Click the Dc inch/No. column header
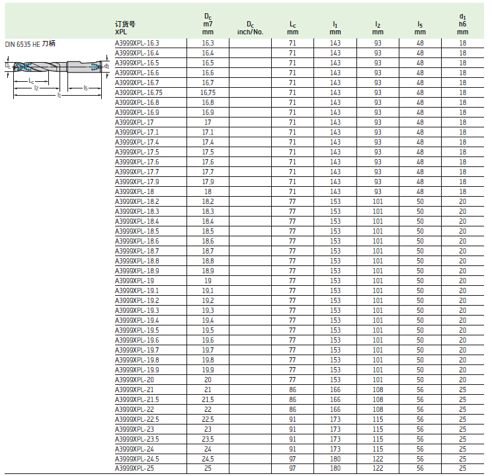This screenshot has width=492, height=476. tap(250, 28)
